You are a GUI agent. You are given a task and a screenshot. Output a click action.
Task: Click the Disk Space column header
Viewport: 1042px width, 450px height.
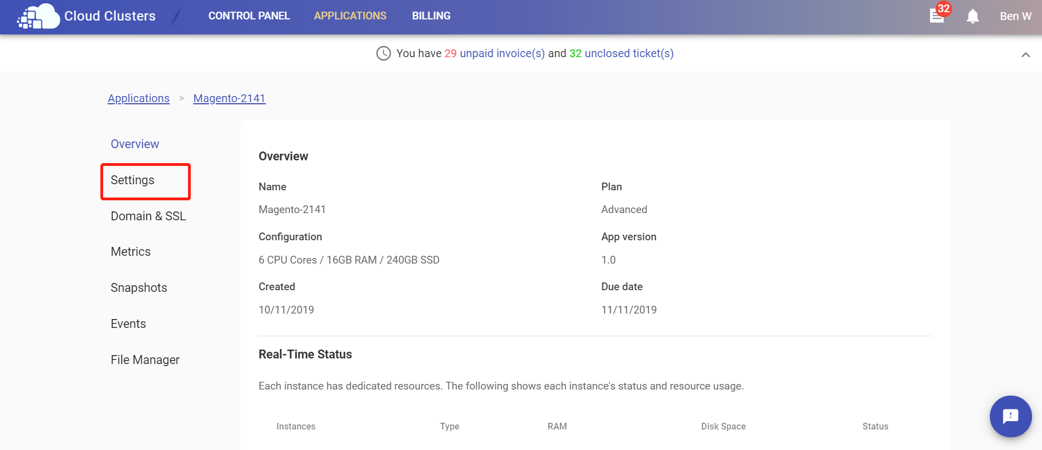coord(723,426)
